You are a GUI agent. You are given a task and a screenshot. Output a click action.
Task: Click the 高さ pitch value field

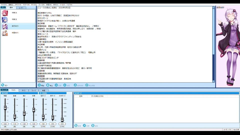[x=24, y=124]
